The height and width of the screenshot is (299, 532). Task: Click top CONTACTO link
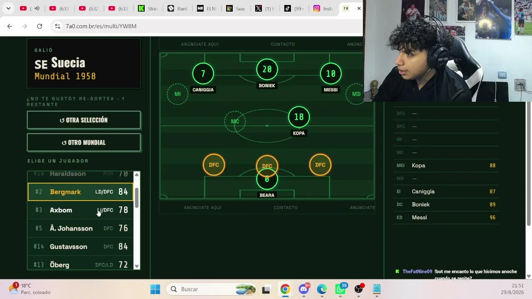point(283,44)
